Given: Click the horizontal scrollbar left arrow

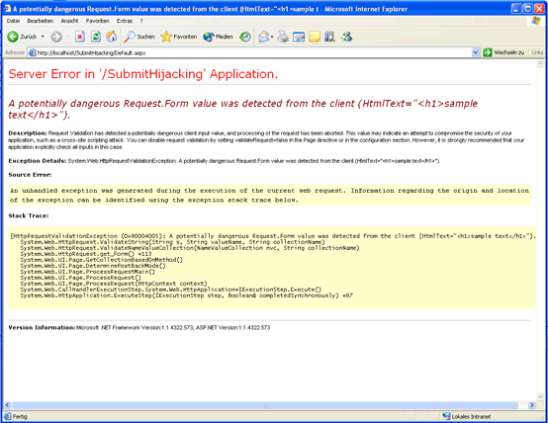Looking at the screenshot, I should 7,405.
